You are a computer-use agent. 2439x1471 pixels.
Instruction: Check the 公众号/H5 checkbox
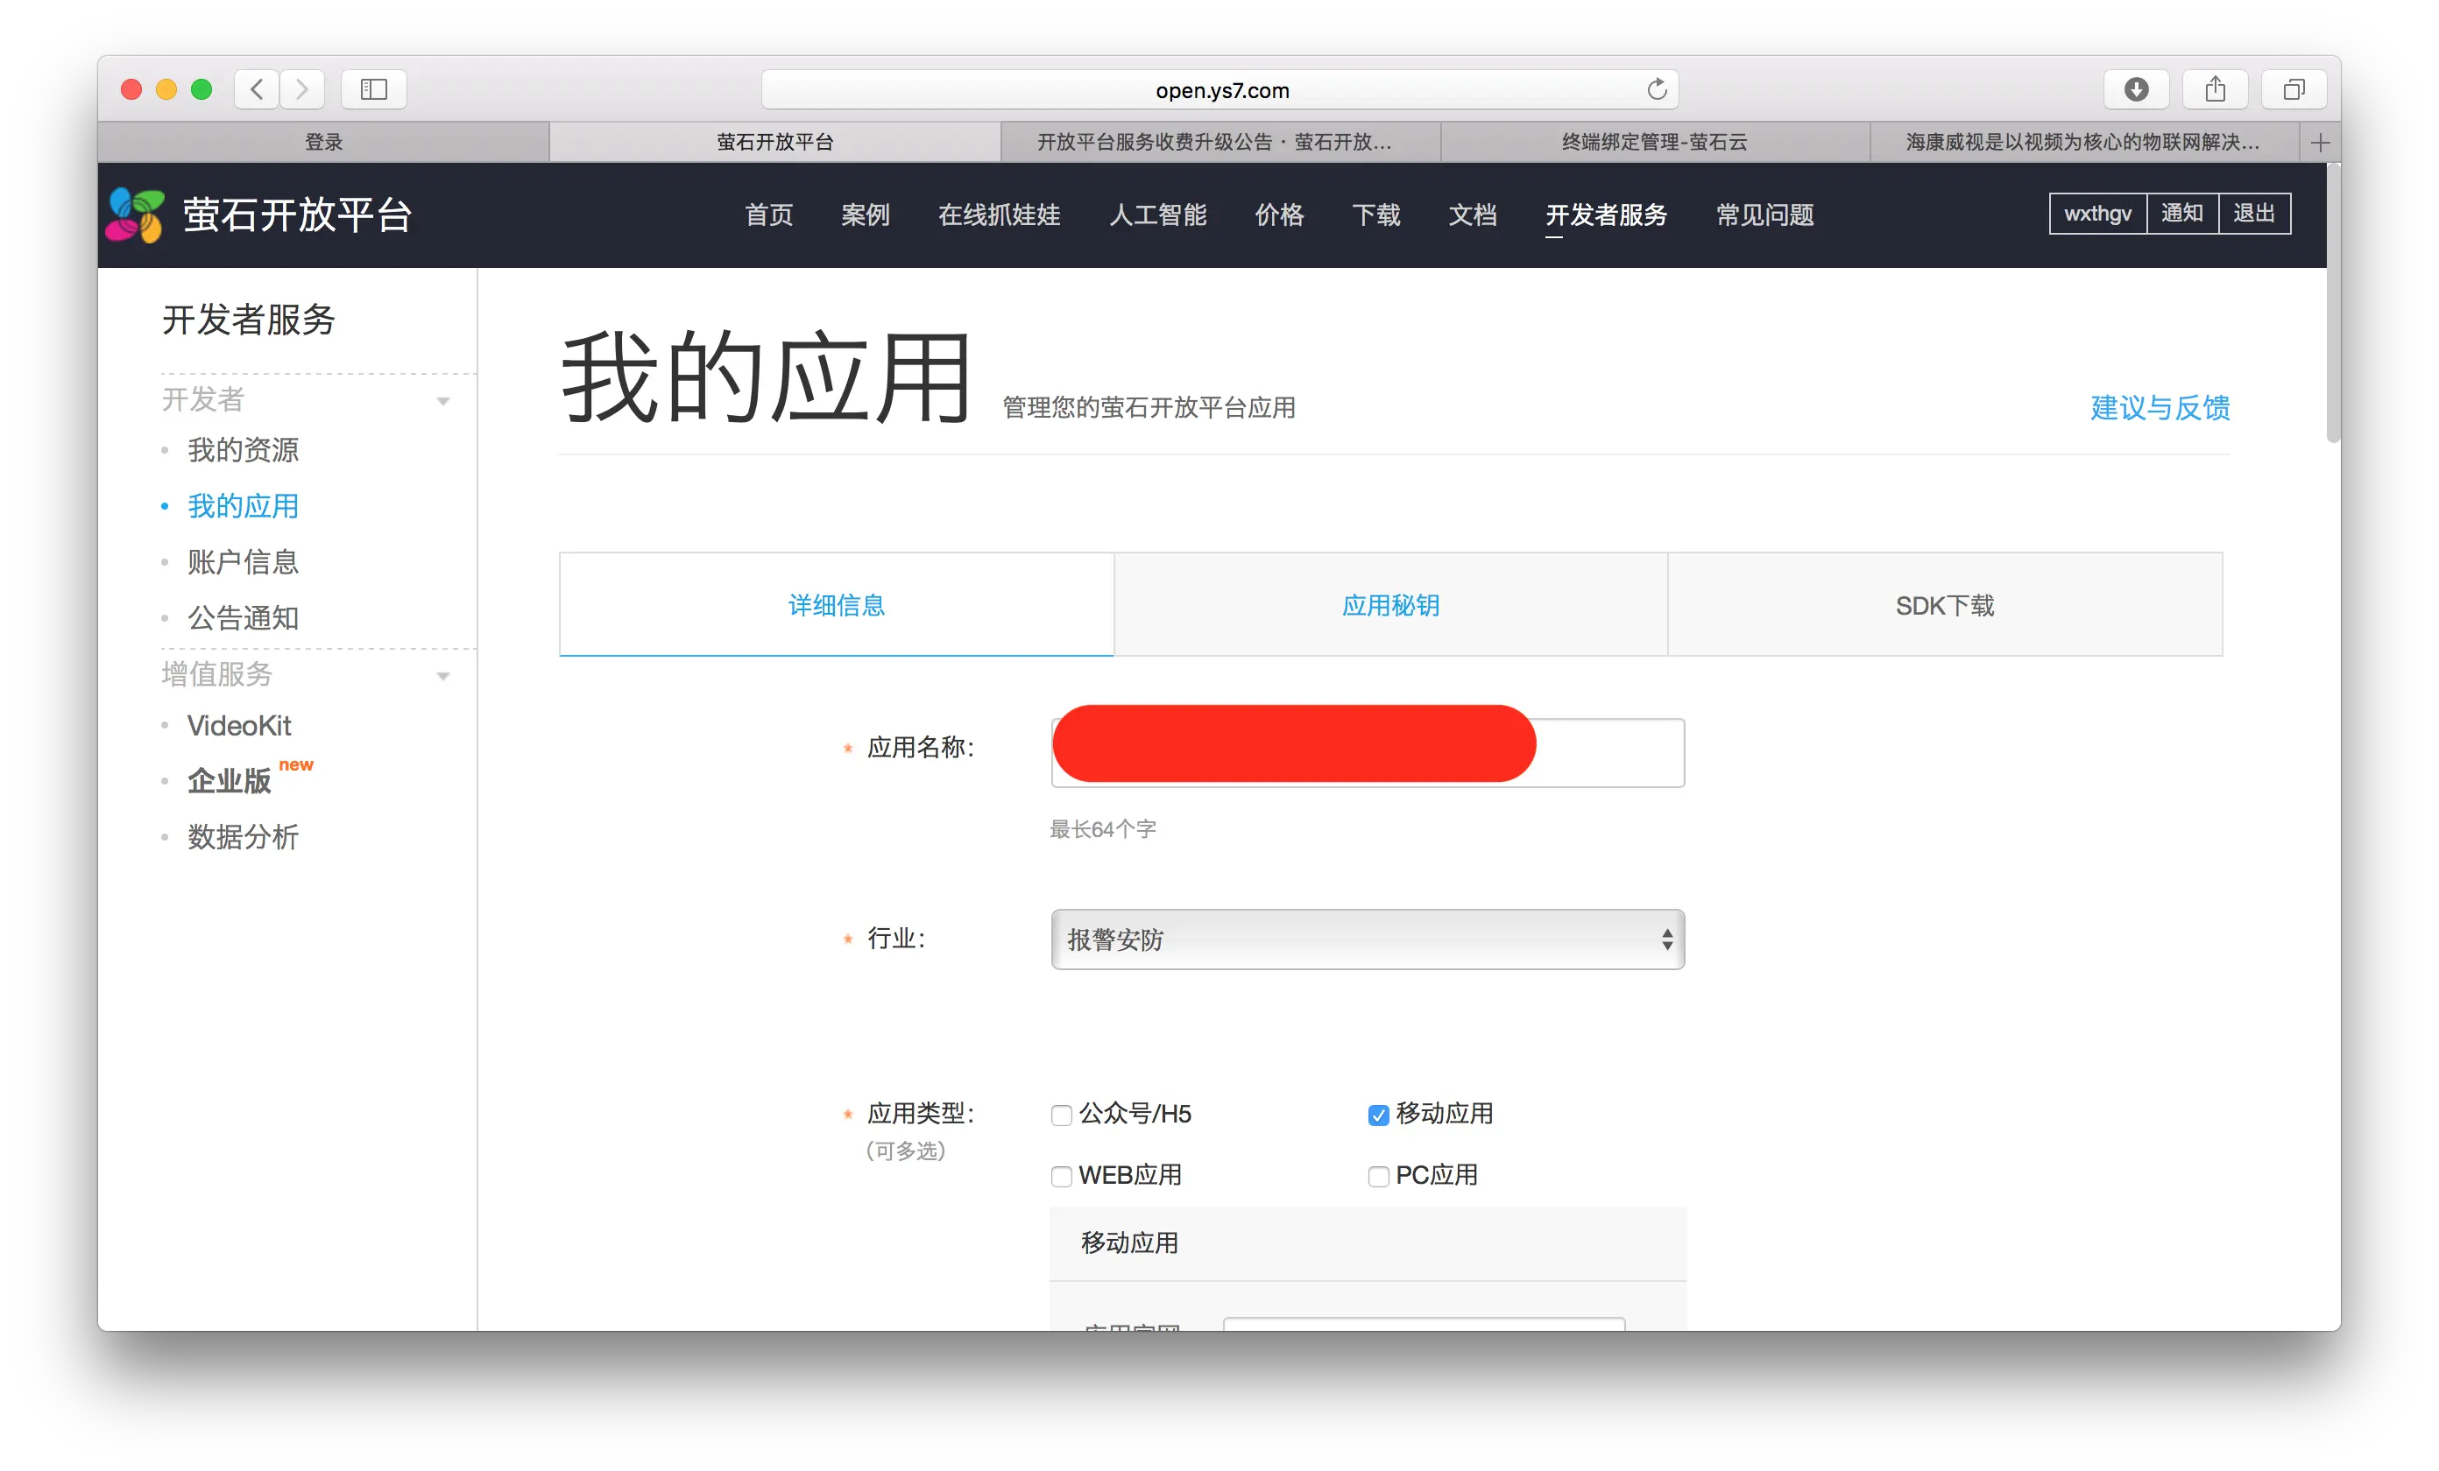1061,1115
